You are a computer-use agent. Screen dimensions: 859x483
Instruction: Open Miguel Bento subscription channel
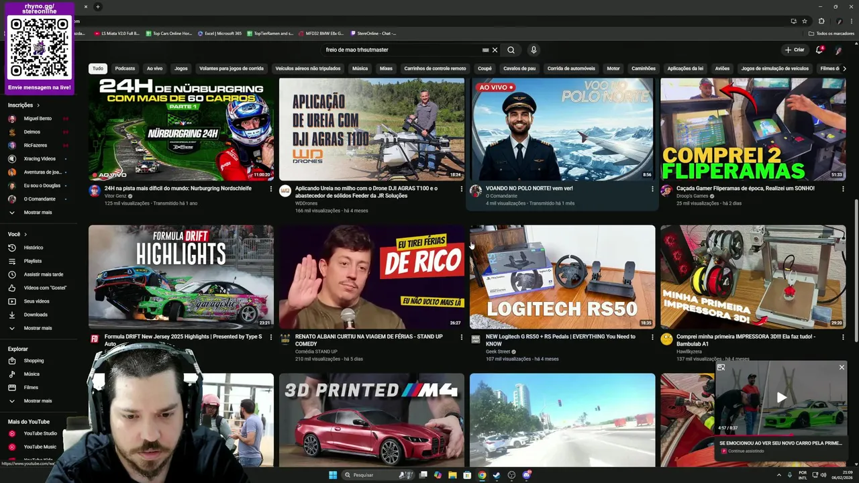coord(38,118)
